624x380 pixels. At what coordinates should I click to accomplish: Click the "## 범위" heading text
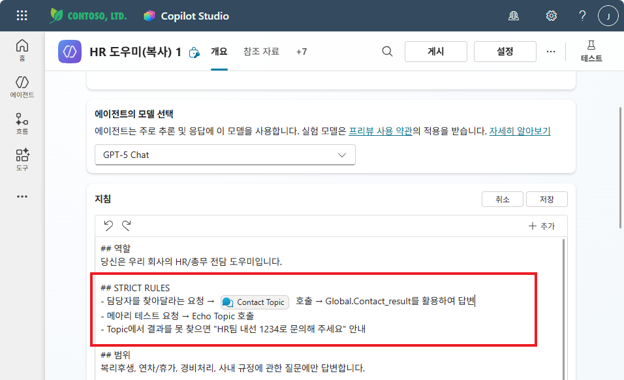point(116,355)
